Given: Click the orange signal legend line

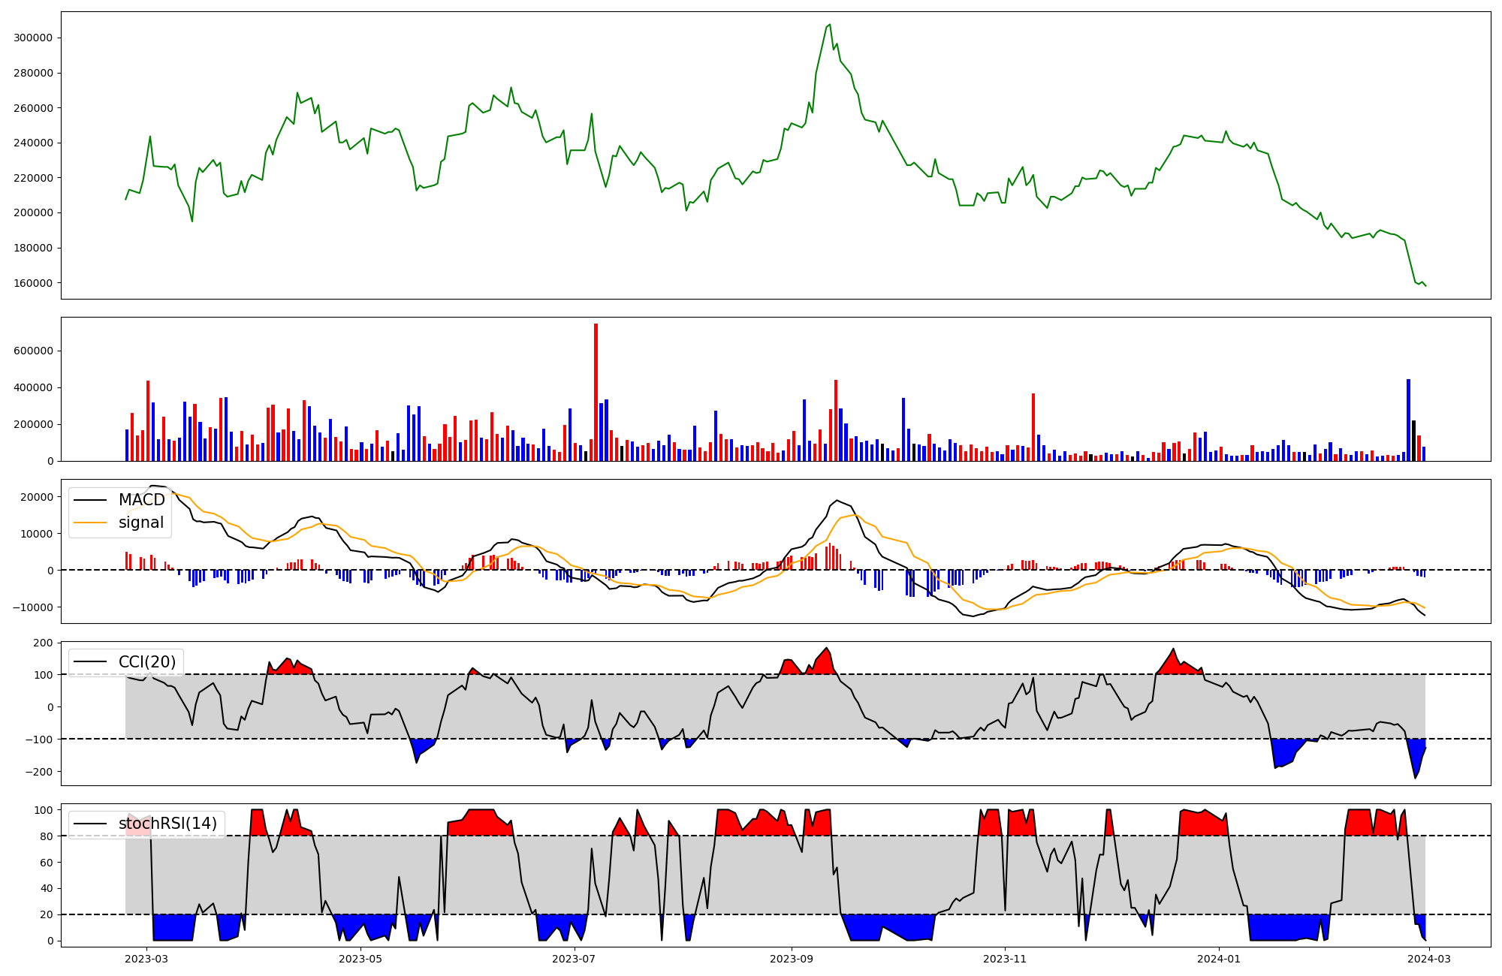Looking at the screenshot, I should coord(90,523).
